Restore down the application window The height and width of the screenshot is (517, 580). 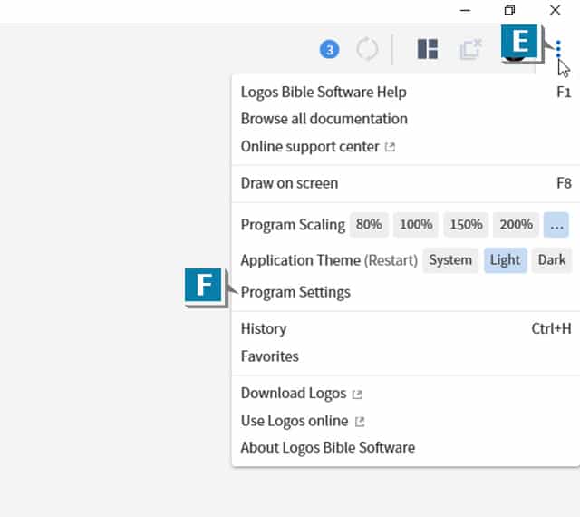click(x=509, y=10)
